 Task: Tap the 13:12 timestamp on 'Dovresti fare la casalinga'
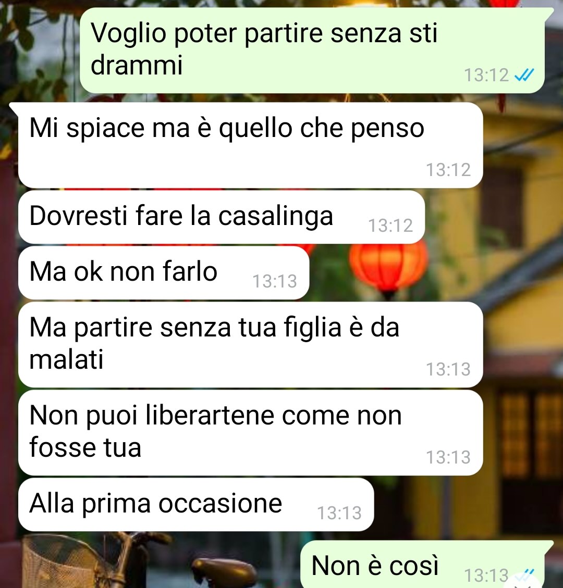point(390,226)
